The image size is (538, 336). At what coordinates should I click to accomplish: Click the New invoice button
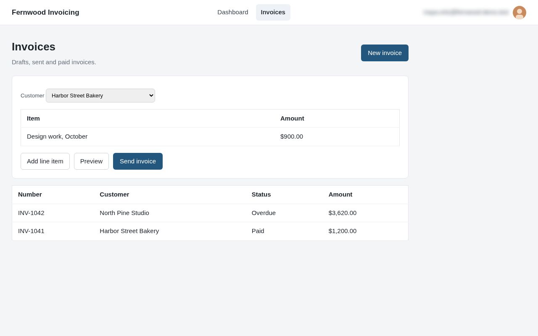click(x=385, y=53)
